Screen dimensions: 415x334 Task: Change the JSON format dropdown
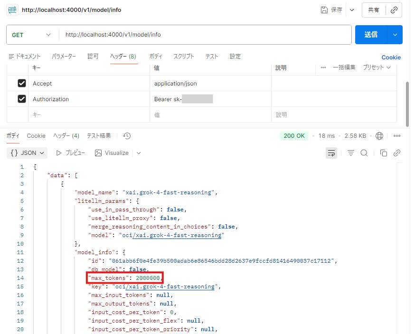click(27, 153)
